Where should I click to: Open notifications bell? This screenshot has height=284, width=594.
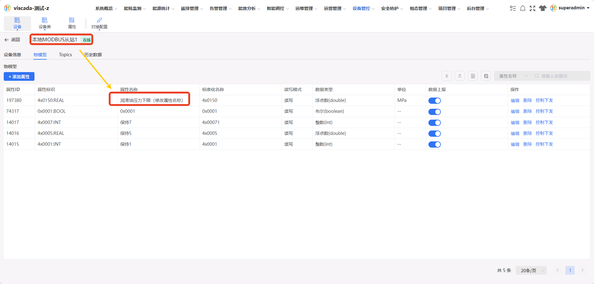[x=523, y=8]
